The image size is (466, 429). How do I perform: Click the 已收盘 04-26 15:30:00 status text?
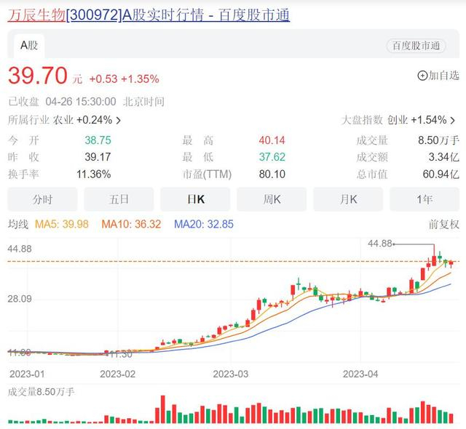pos(62,102)
